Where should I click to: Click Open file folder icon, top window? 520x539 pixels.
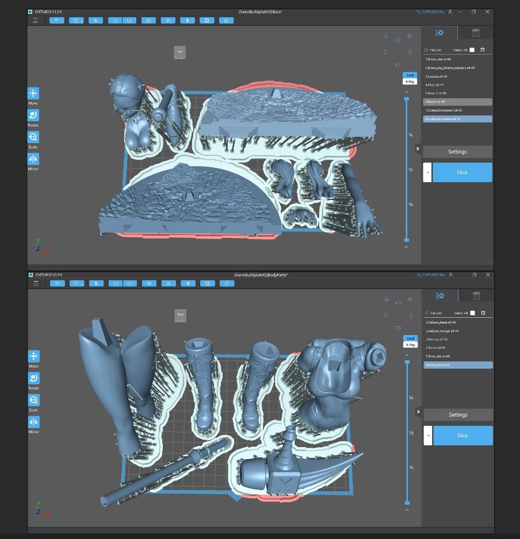[x=57, y=20]
